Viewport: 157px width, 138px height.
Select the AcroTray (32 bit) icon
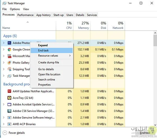[9, 98]
